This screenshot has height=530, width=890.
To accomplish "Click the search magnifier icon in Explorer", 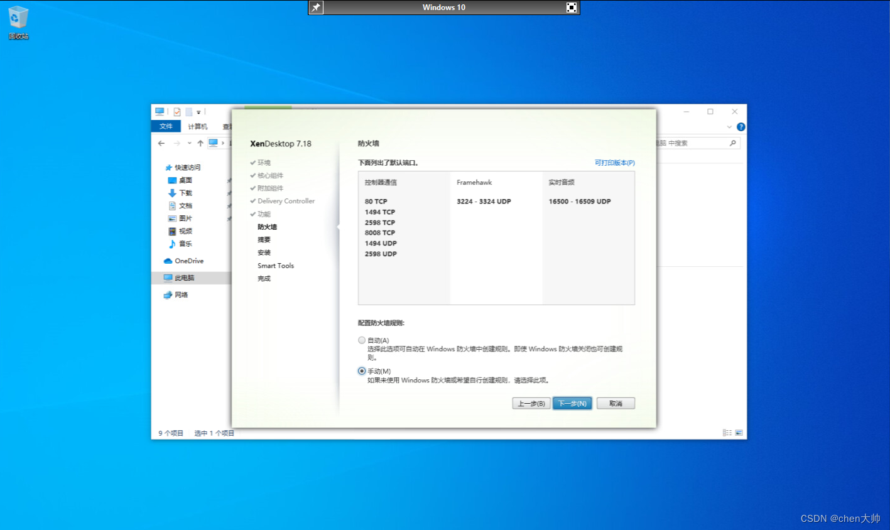I will (x=732, y=143).
